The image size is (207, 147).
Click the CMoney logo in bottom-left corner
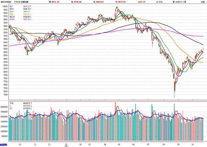(4, 145)
